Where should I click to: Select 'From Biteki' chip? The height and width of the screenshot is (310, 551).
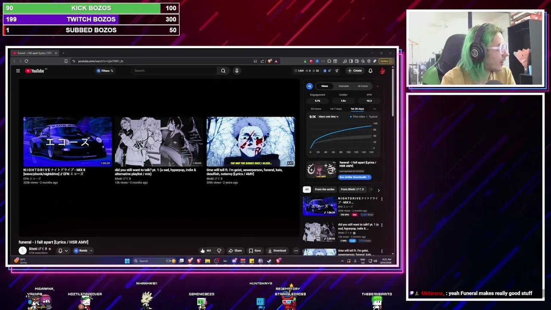point(352,189)
